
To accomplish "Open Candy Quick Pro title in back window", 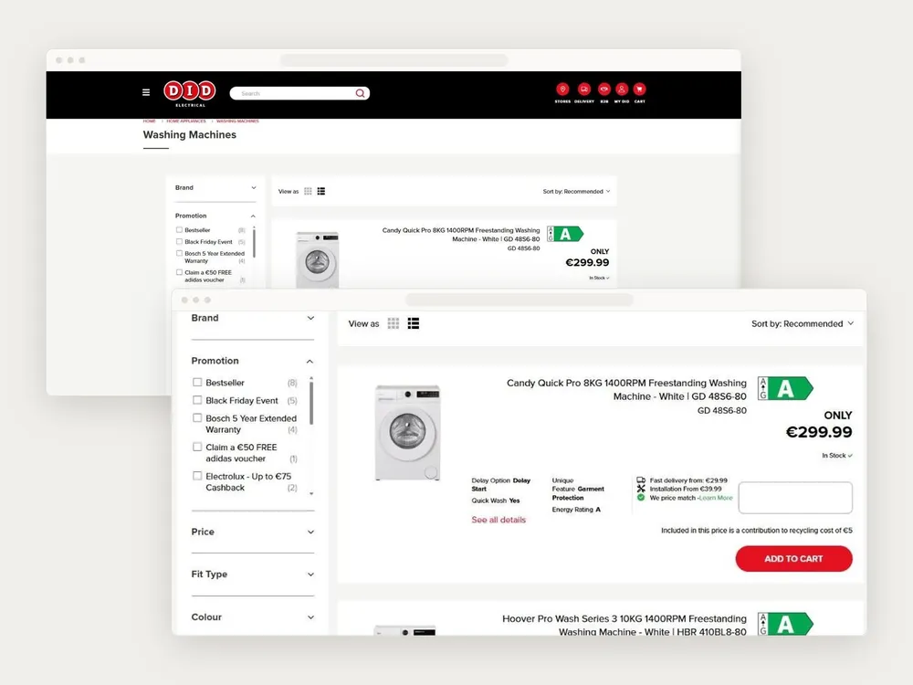I will [461, 234].
